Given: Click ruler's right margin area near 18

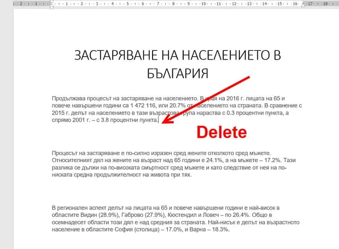Looking at the screenshot, I should [325, 4].
